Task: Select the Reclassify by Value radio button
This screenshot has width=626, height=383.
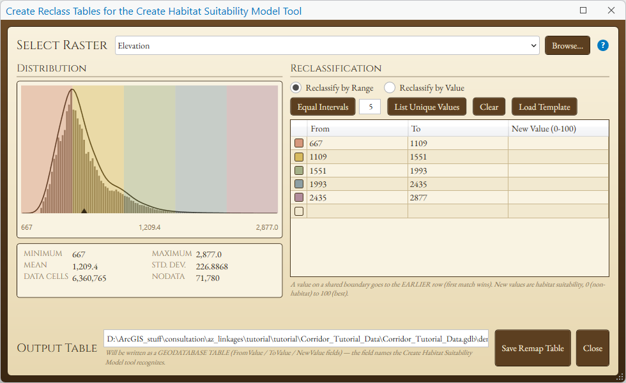Action: 390,88
